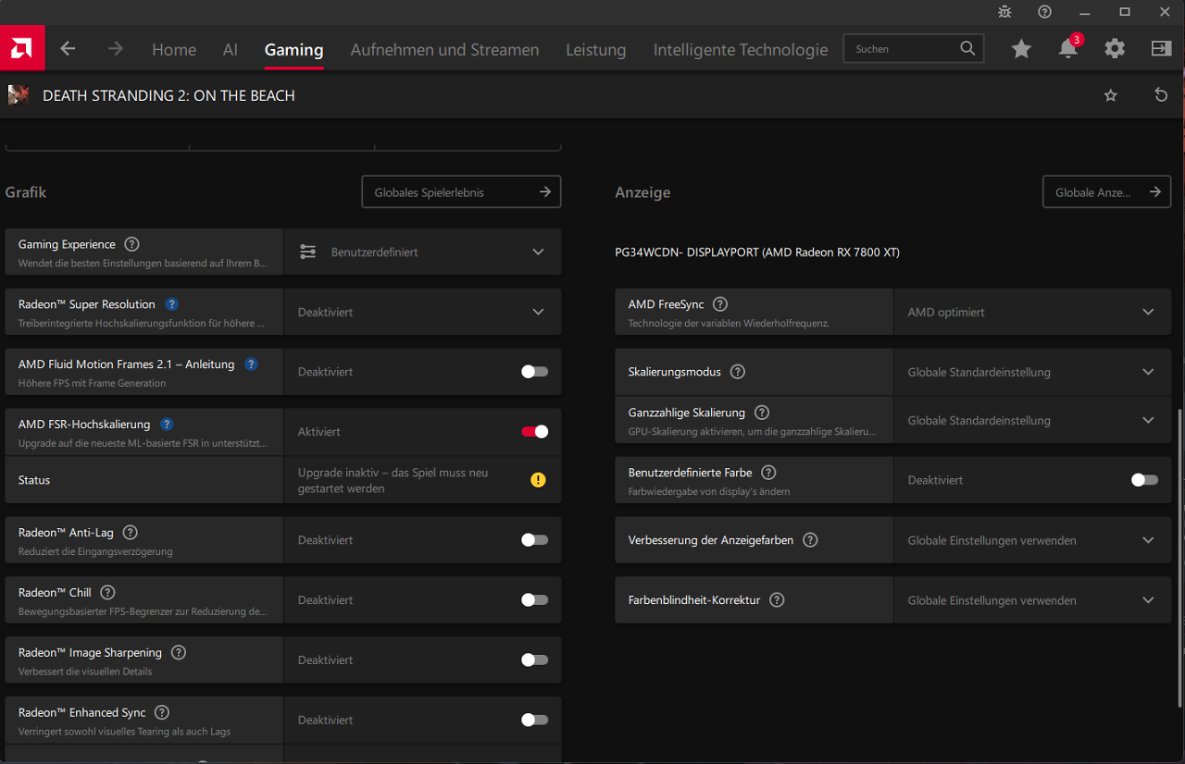Expand Skalierungsmodus dropdown
Screen dimensions: 1185x764
click(1032, 372)
